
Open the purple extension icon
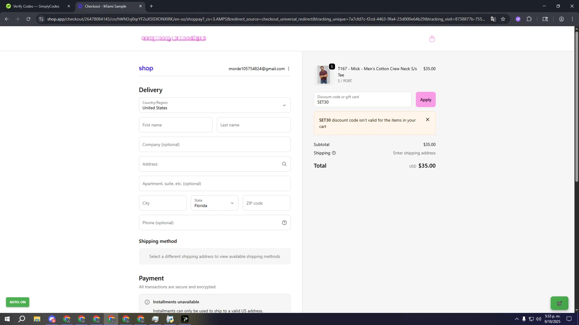[x=518, y=19]
